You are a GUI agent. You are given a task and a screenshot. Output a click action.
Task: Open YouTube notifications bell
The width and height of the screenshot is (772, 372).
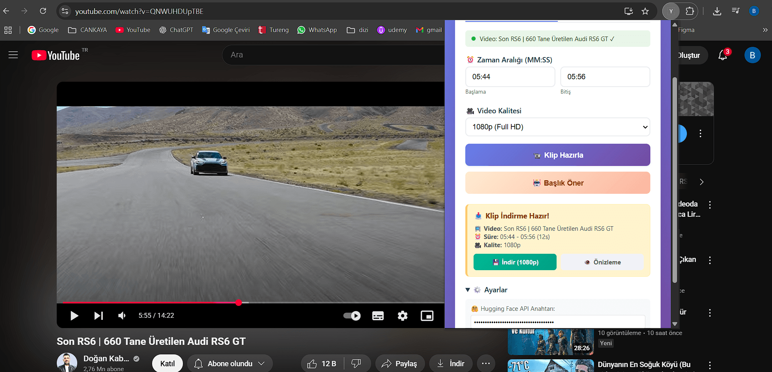(x=723, y=55)
